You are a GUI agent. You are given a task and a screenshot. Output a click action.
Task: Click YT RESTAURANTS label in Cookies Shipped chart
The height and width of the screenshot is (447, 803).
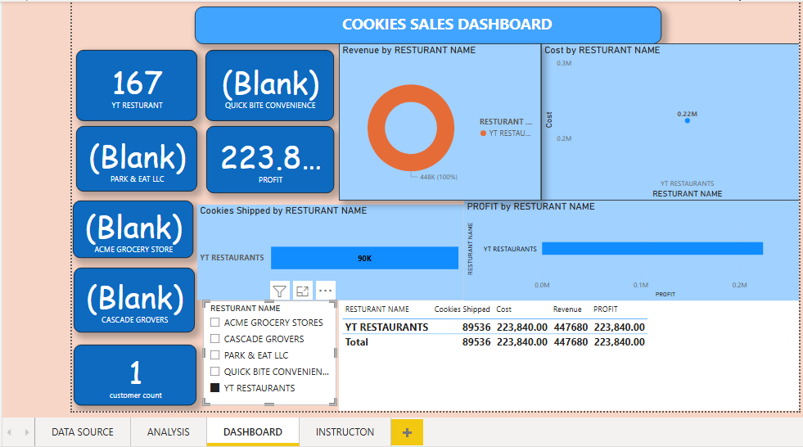(232, 258)
